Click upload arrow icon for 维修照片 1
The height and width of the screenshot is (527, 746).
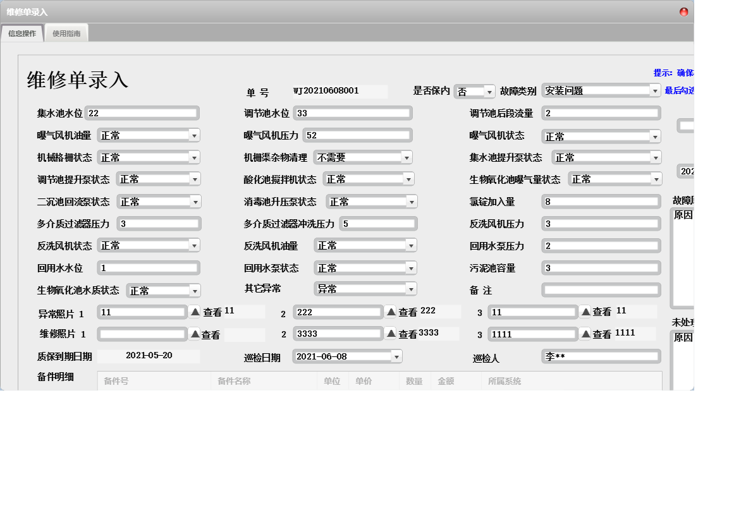[195, 334]
